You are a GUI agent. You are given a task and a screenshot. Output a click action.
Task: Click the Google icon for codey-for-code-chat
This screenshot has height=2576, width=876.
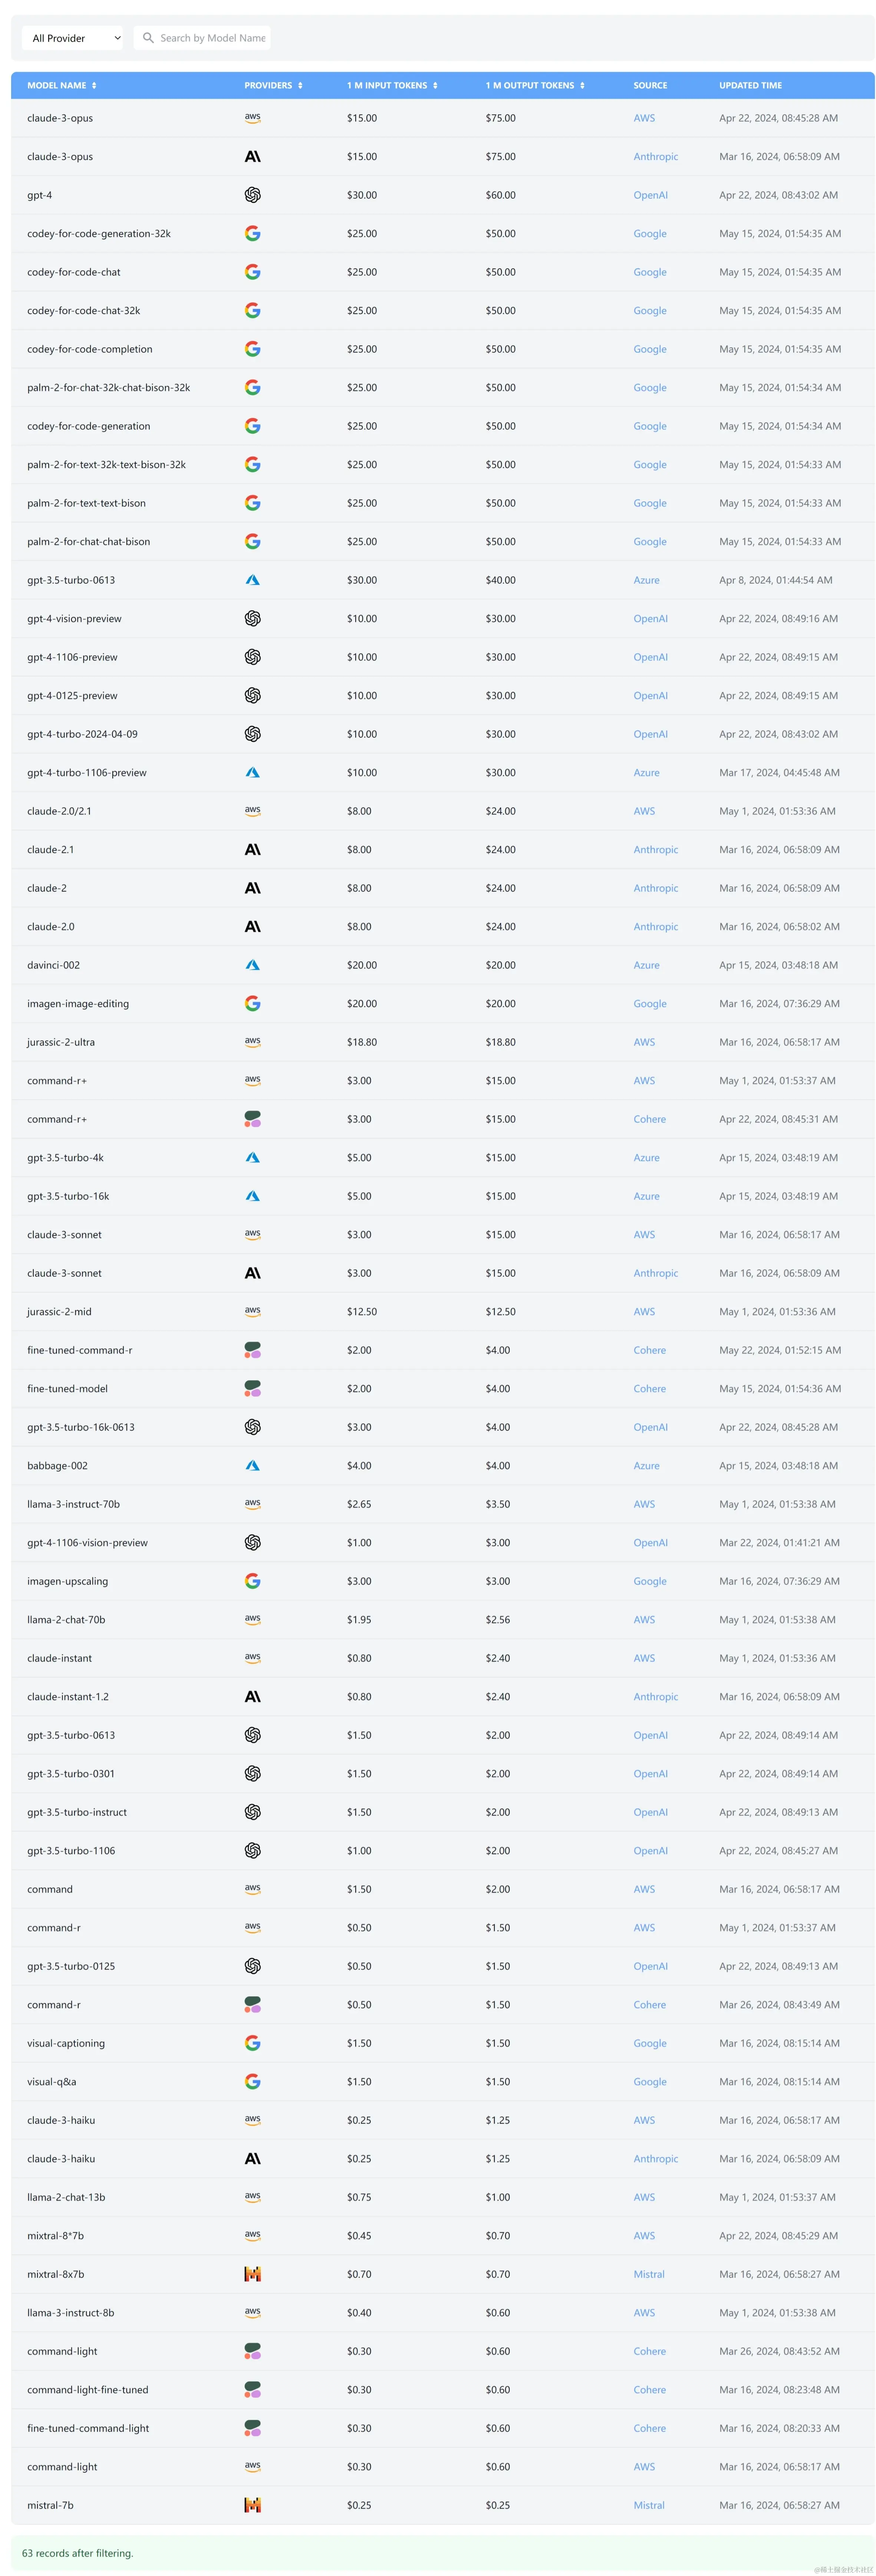[253, 272]
